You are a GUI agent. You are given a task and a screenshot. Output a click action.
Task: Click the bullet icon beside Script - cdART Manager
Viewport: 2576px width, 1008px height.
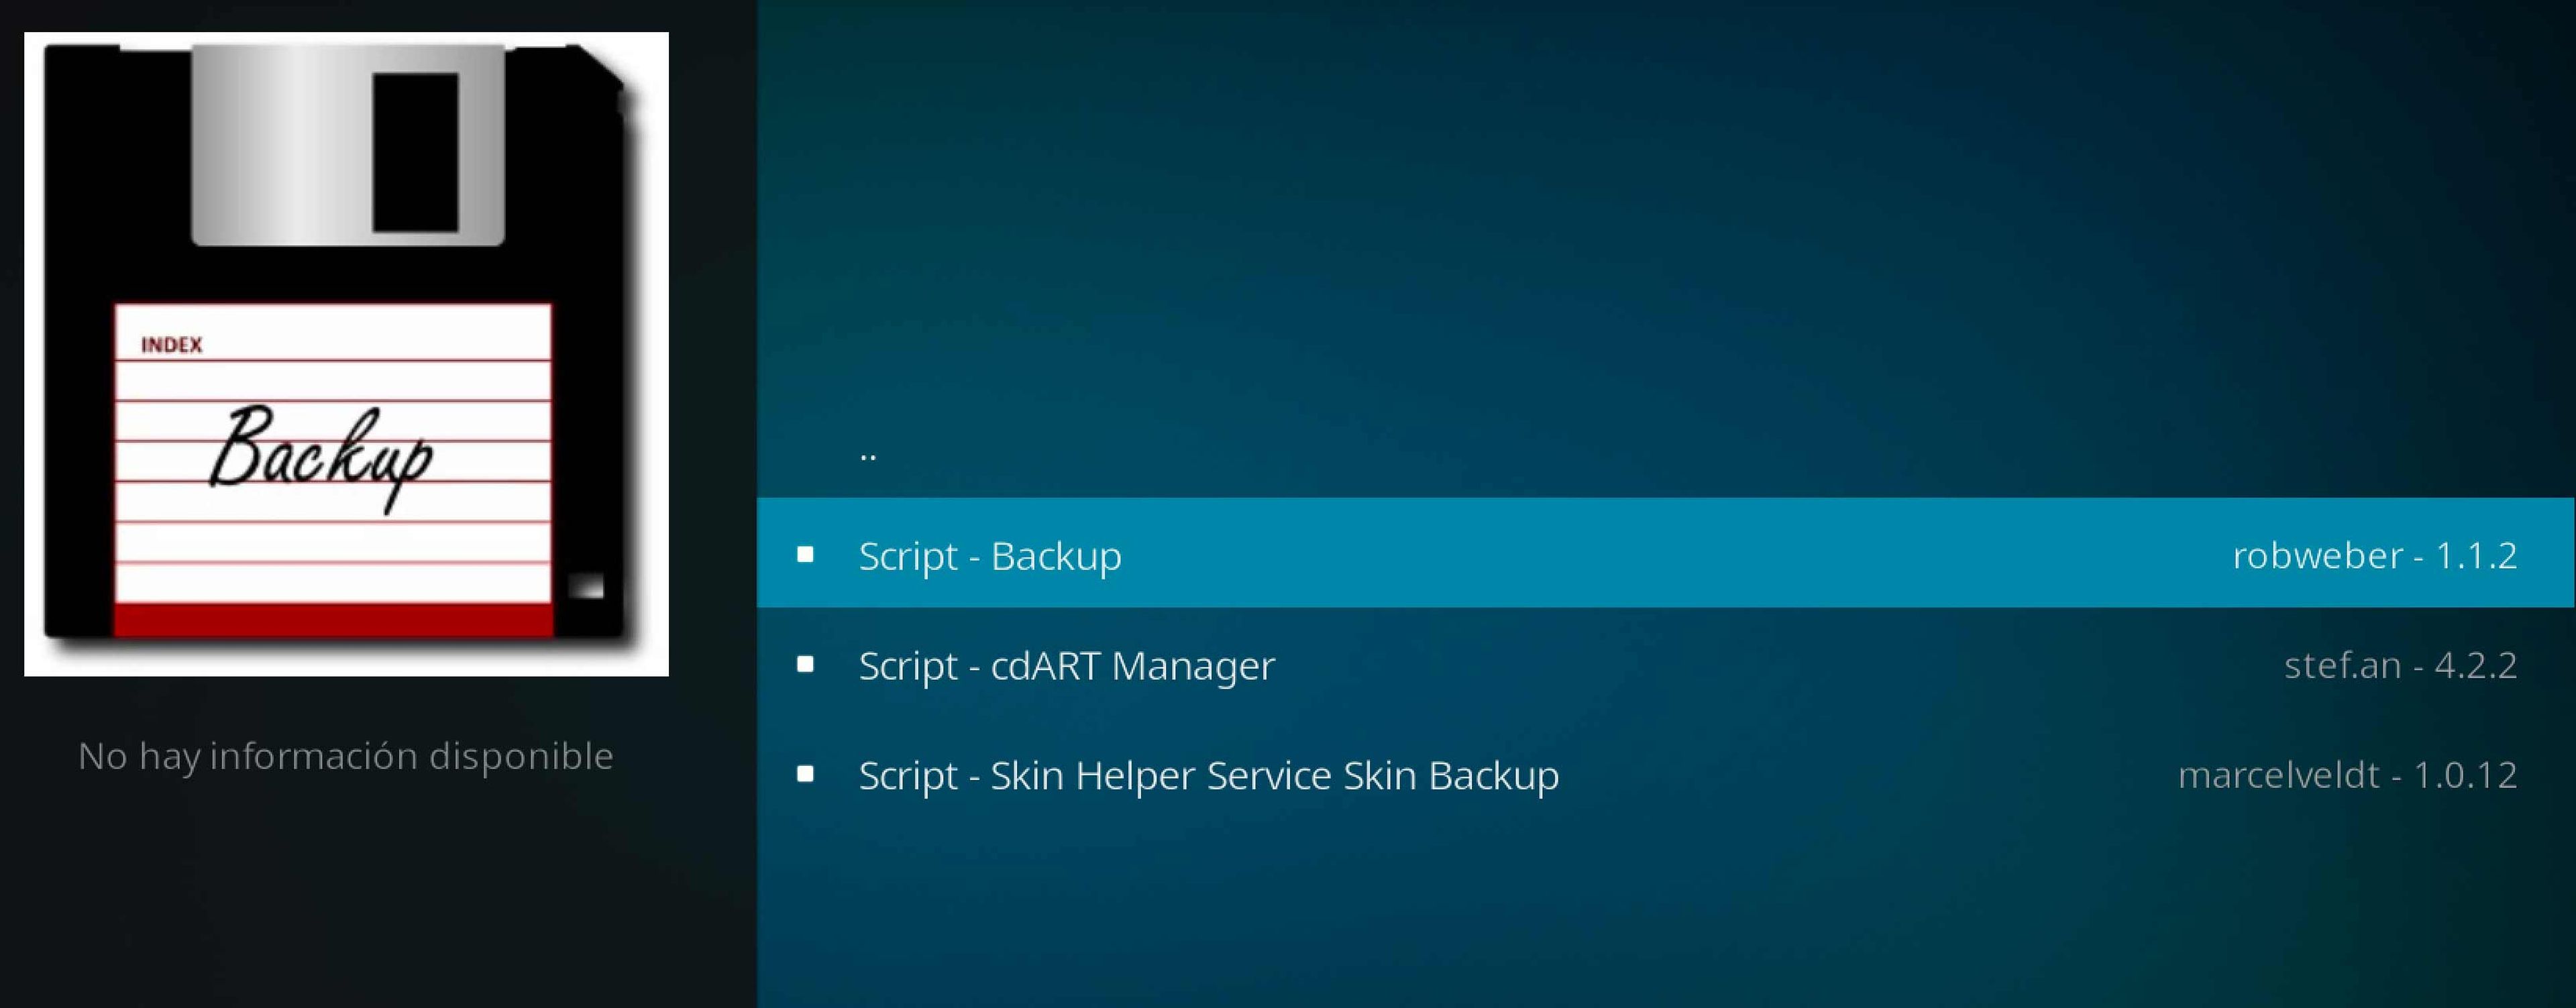pyautogui.click(x=806, y=665)
